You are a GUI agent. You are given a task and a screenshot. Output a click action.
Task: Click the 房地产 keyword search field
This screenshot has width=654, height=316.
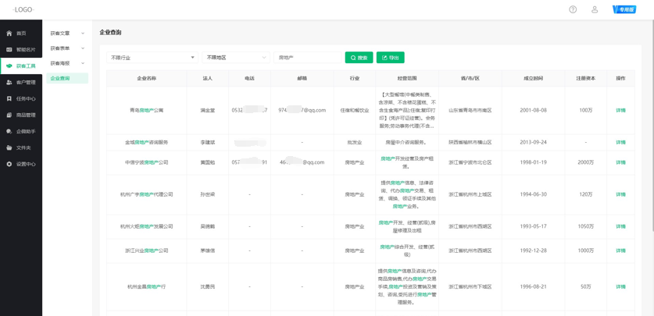[x=306, y=58]
